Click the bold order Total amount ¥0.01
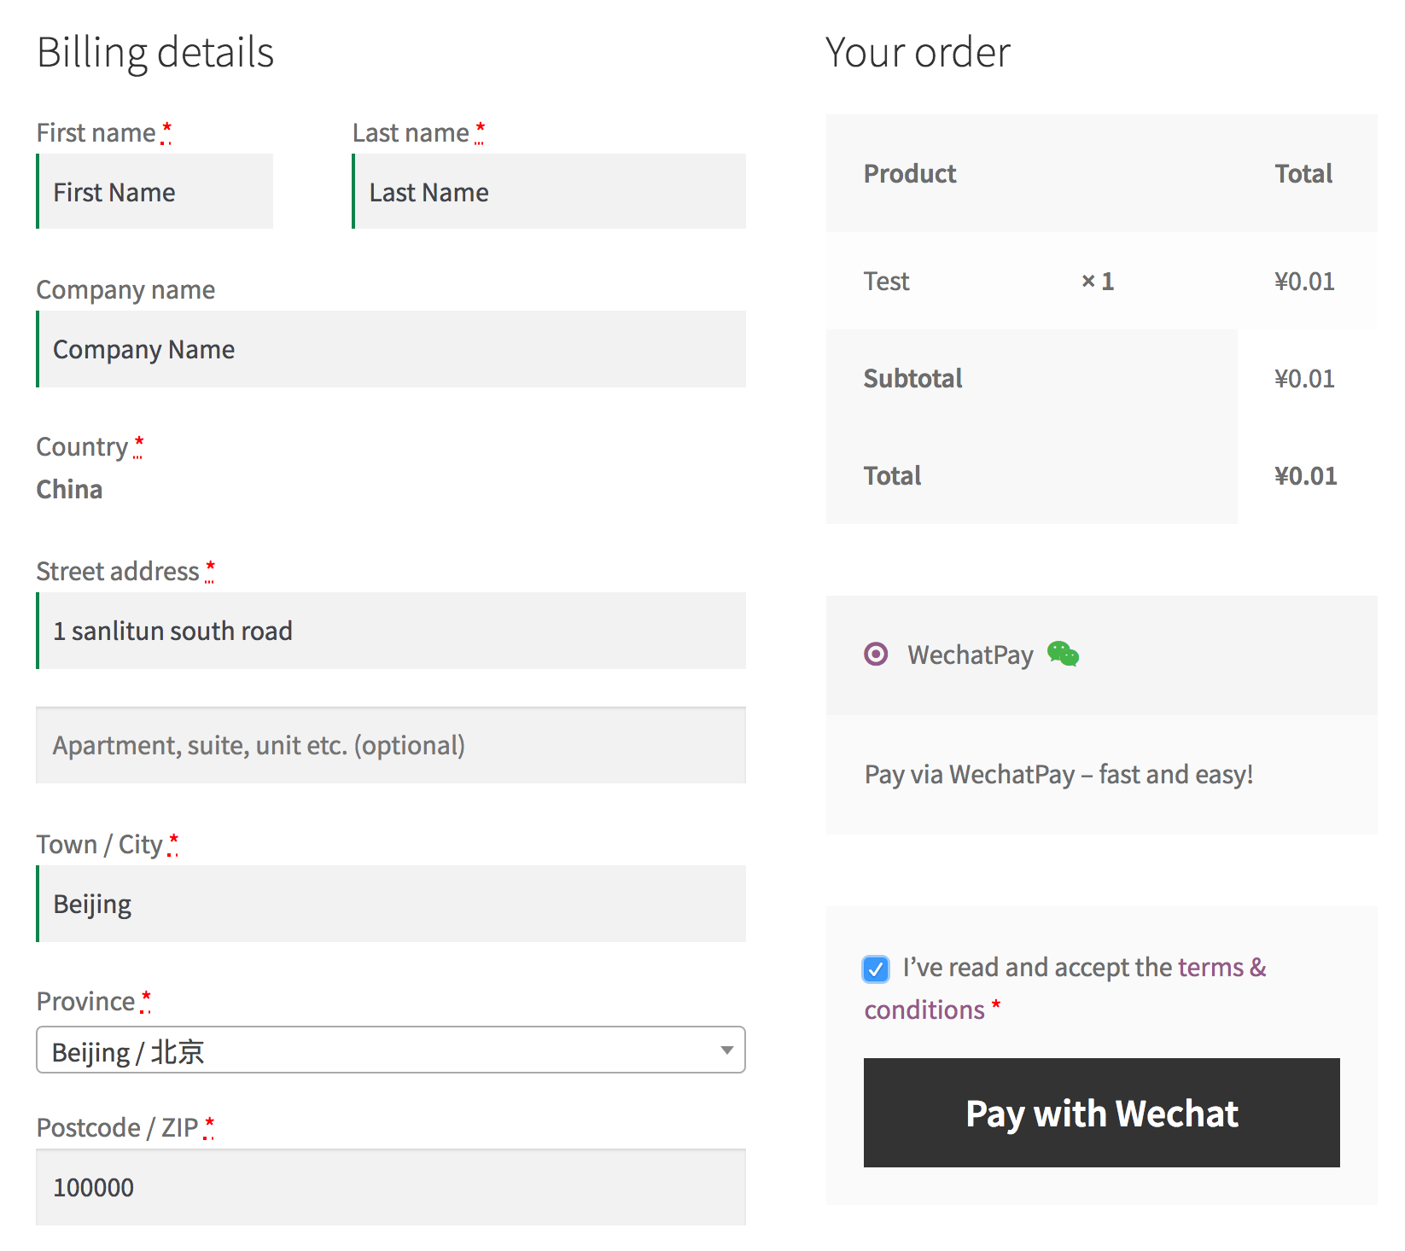This screenshot has width=1405, height=1251. pyautogui.click(x=1304, y=476)
